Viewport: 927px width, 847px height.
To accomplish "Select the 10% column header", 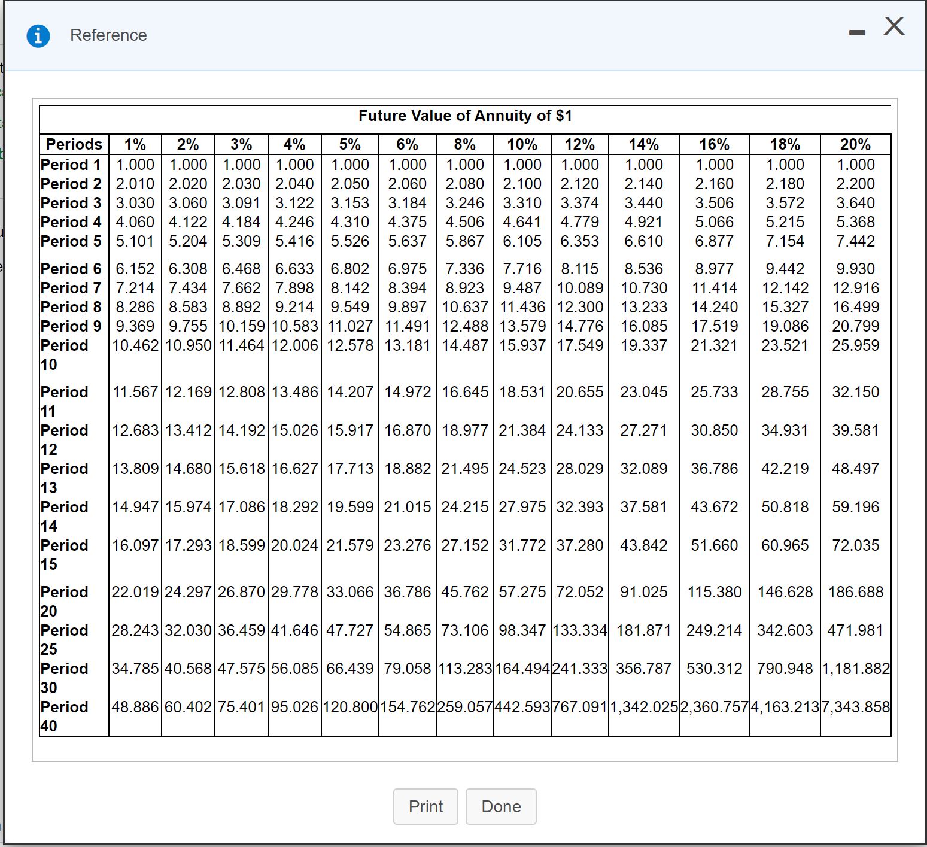I will [522, 144].
